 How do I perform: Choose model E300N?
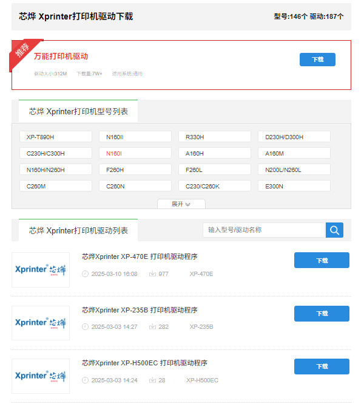pyautogui.click(x=294, y=186)
